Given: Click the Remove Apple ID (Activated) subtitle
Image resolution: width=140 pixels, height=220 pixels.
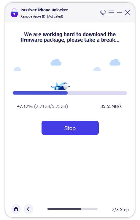Looking at the screenshot, I should (x=42, y=16).
